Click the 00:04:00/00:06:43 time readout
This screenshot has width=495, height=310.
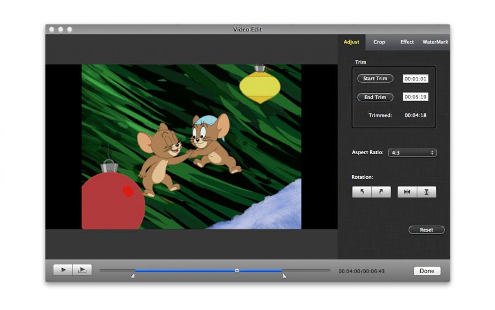(361, 271)
